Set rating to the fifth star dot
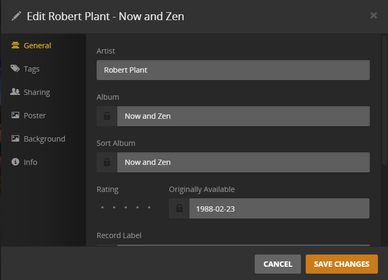Image resolution: width=388 pixels, height=280 pixels. pos(149,207)
